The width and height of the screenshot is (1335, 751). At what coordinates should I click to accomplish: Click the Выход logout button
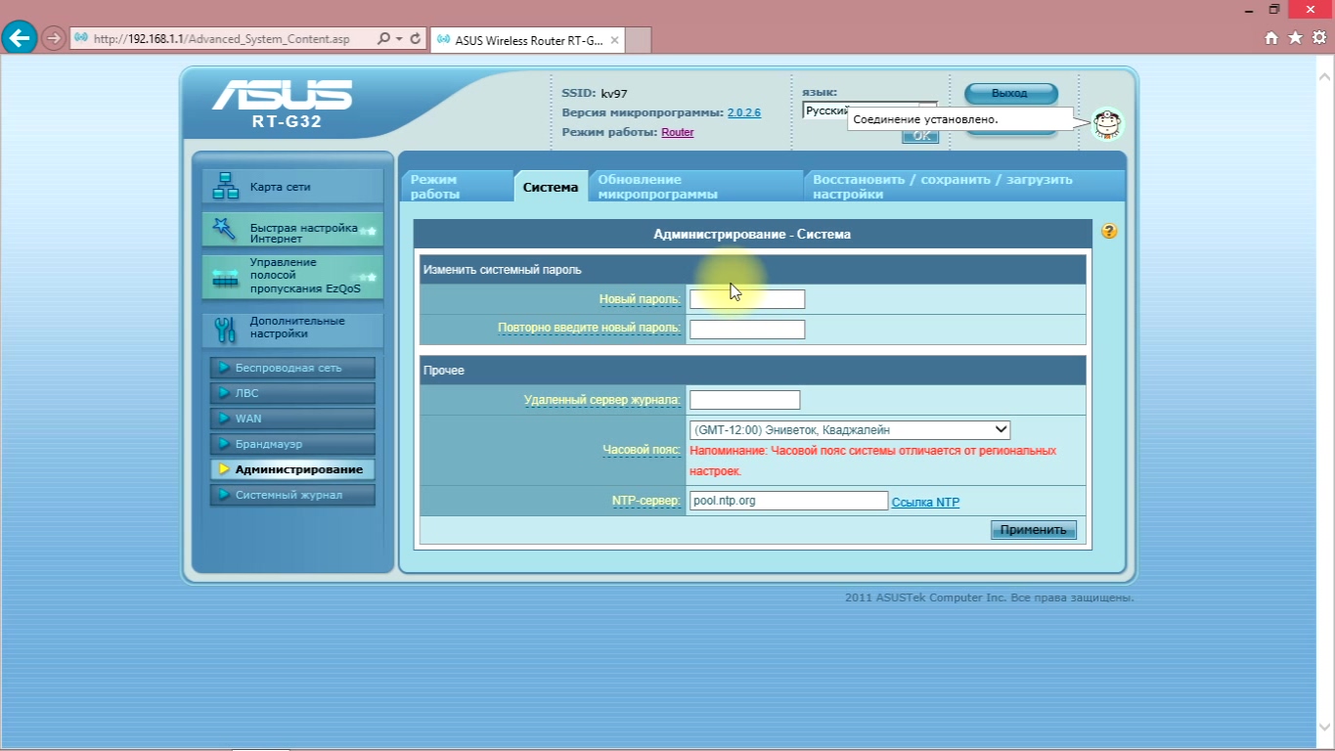[1010, 94]
